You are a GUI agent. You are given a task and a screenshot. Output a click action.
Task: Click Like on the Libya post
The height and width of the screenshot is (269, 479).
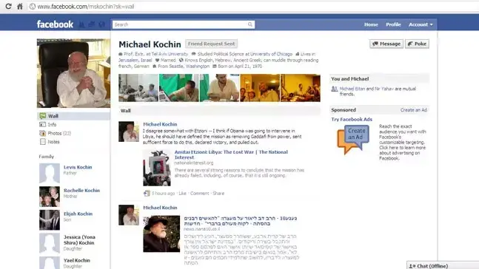tap(182, 194)
